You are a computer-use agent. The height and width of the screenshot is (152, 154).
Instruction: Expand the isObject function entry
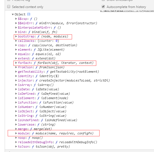16,111
